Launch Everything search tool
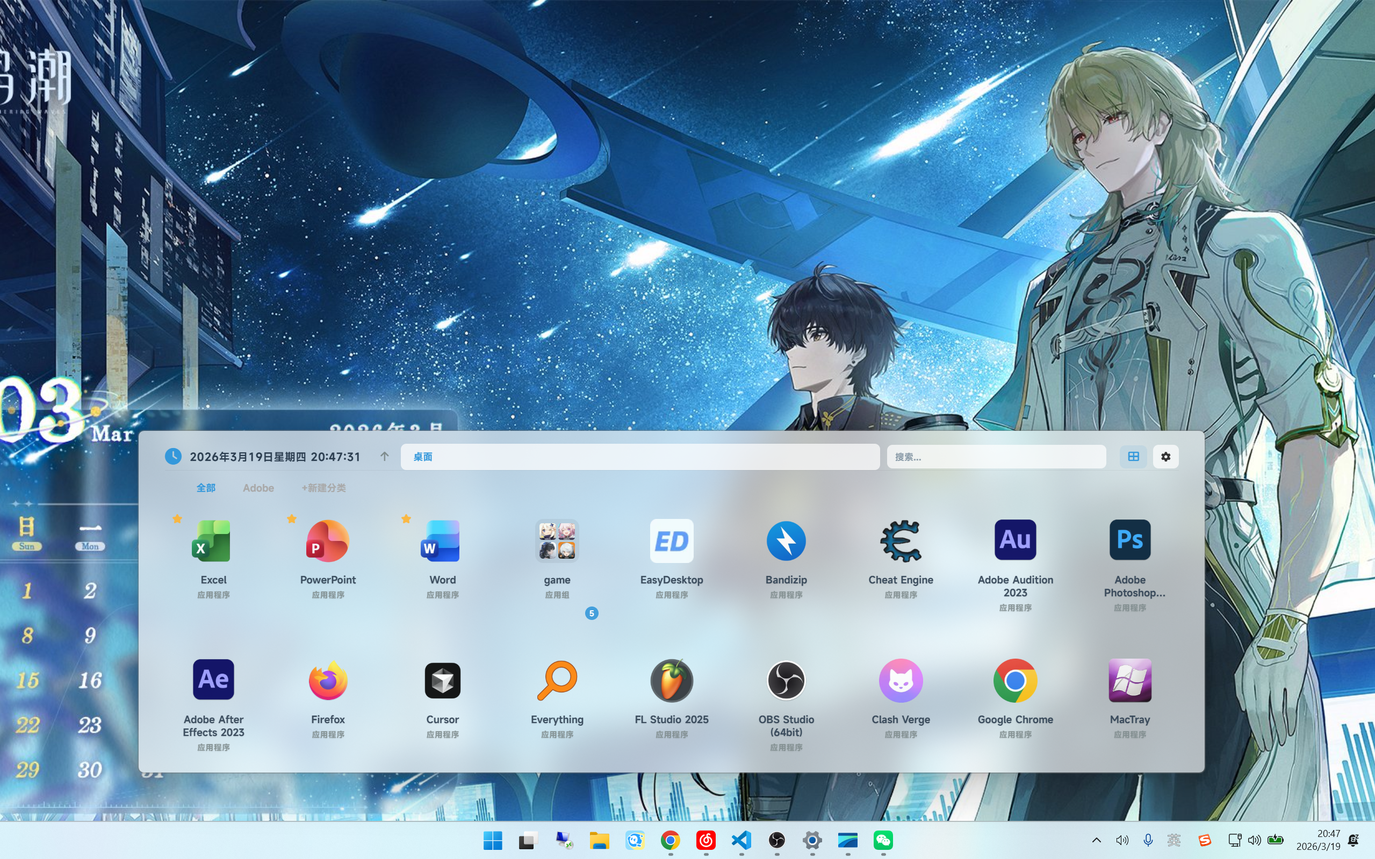The width and height of the screenshot is (1375, 859). 557,681
